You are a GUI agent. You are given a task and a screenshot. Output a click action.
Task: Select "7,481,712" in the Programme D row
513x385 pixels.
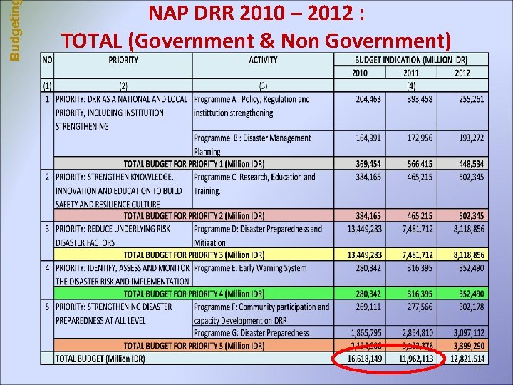tap(418, 229)
